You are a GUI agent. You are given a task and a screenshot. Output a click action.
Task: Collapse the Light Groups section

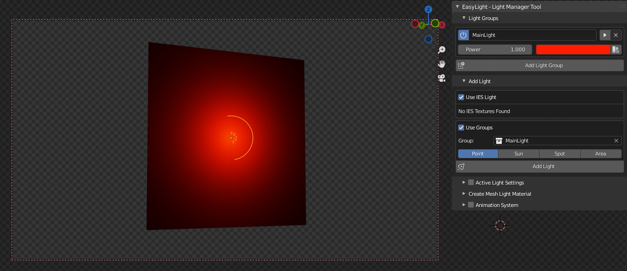pyautogui.click(x=464, y=18)
